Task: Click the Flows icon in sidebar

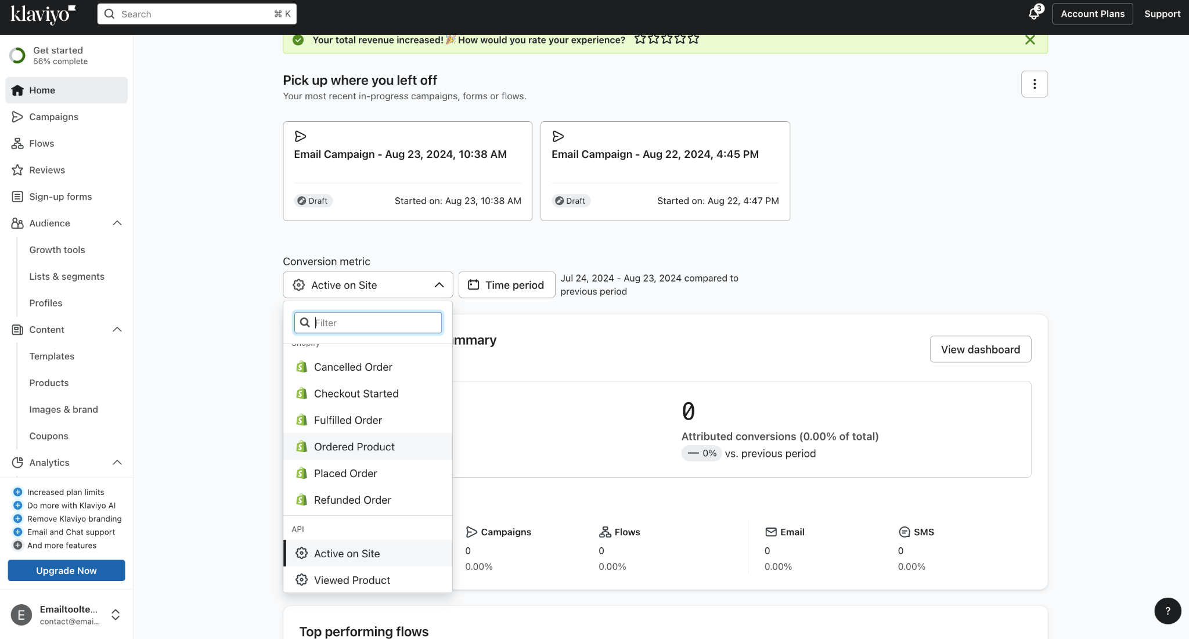Action: point(17,143)
